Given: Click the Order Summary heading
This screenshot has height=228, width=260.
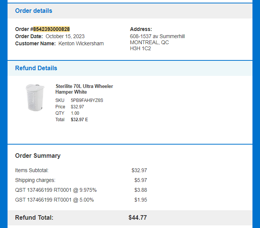Looking at the screenshot, I should 38,156.
